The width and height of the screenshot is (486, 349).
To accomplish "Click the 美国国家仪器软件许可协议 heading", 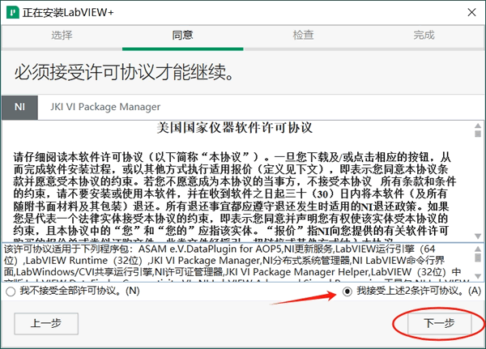I will 234,128.
